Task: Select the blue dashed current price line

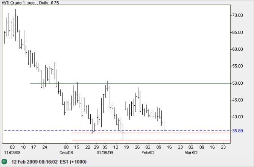Action: tap(117, 131)
